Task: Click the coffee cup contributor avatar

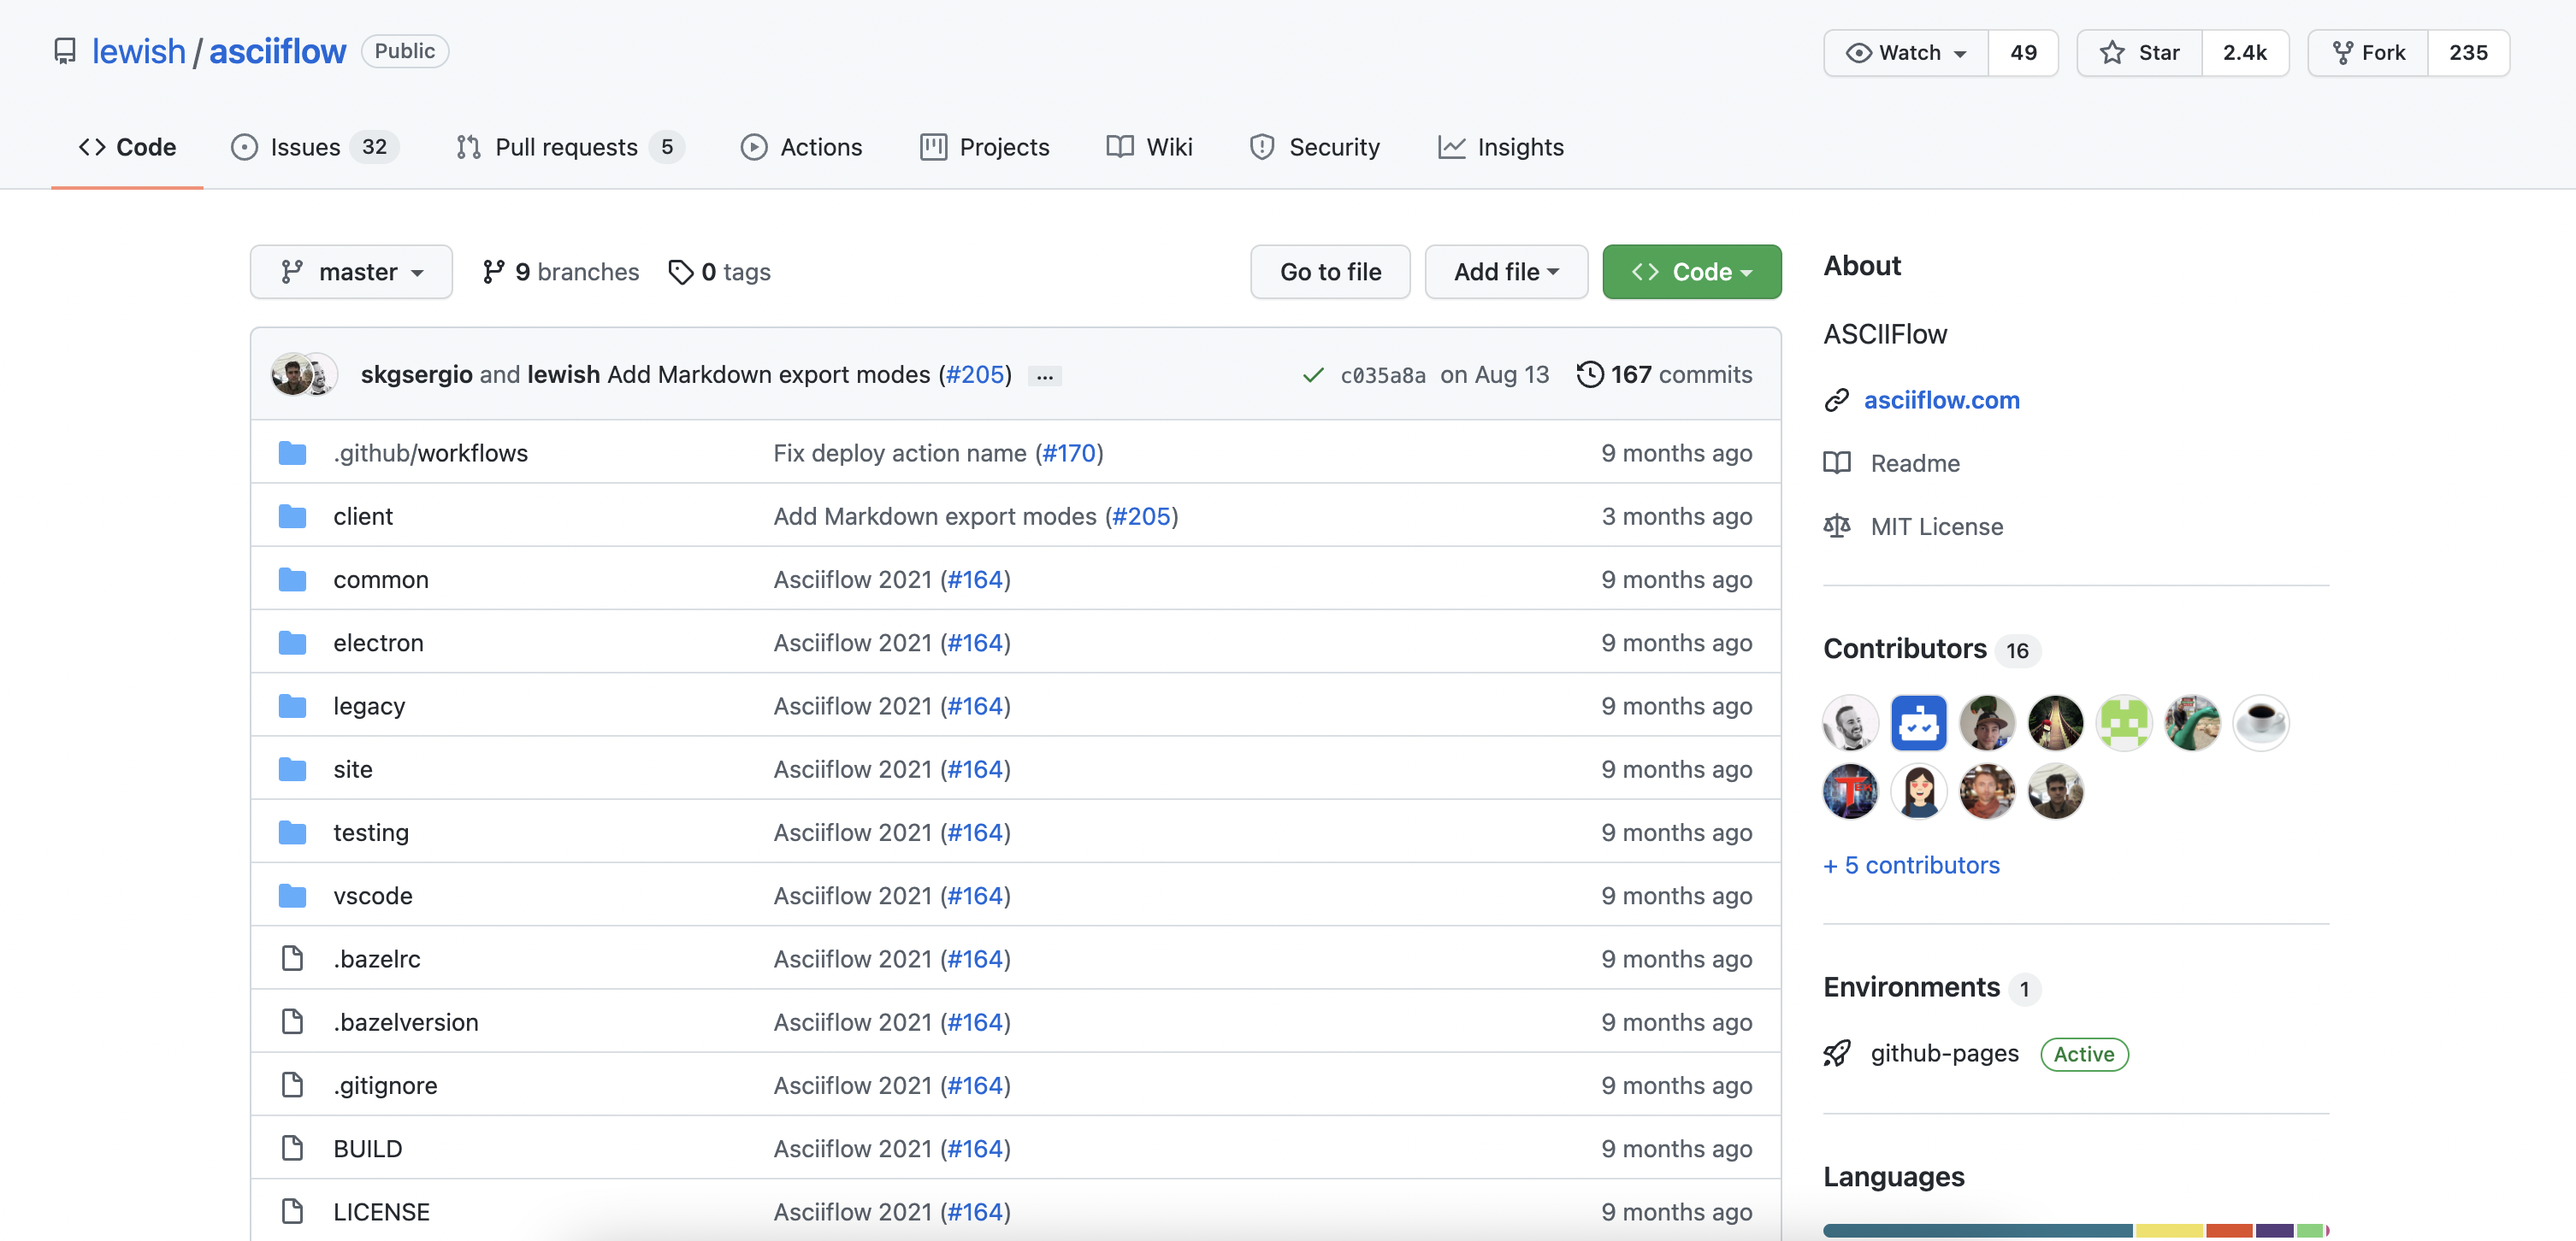Action: pos(2260,722)
